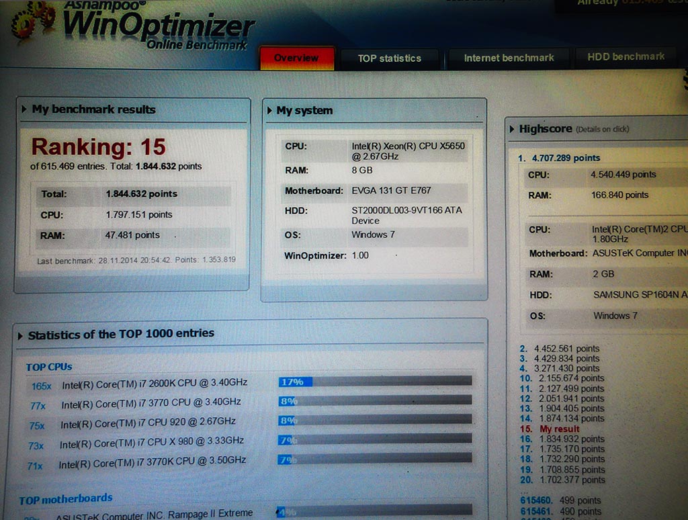Click the WinOptimizer 1.00 version value
The height and width of the screenshot is (520, 688).
coord(360,255)
